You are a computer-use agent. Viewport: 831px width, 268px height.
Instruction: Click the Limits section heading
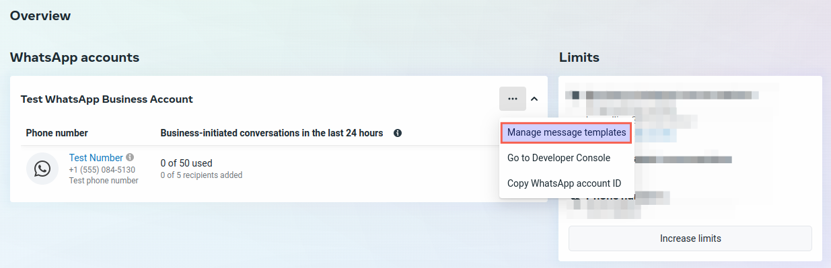coord(579,57)
